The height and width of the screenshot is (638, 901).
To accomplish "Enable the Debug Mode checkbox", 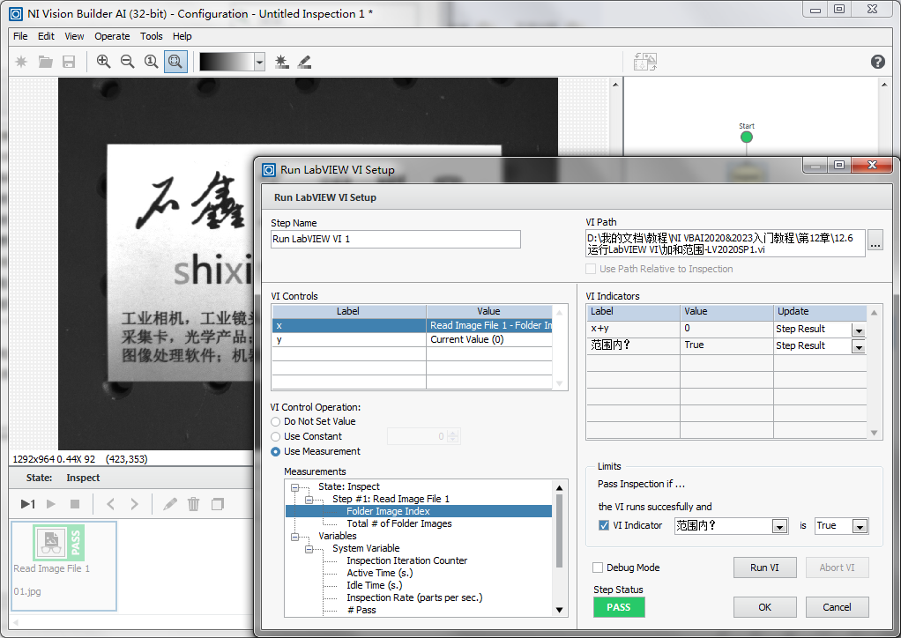I will tap(598, 568).
